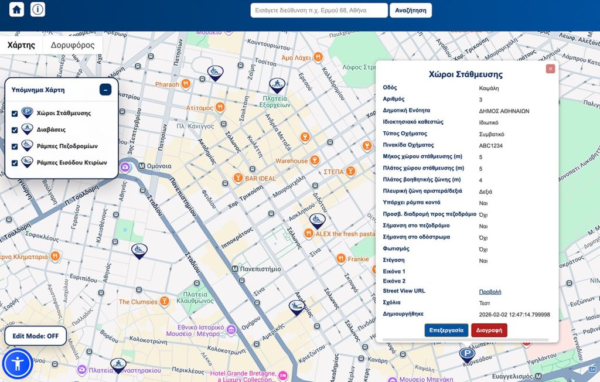Uncheck the Διαβάσεις layer checkbox
The image size is (600, 382).
click(x=14, y=129)
